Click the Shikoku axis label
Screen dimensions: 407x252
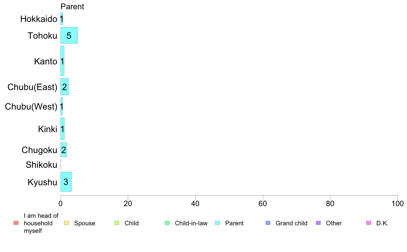point(41,165)
